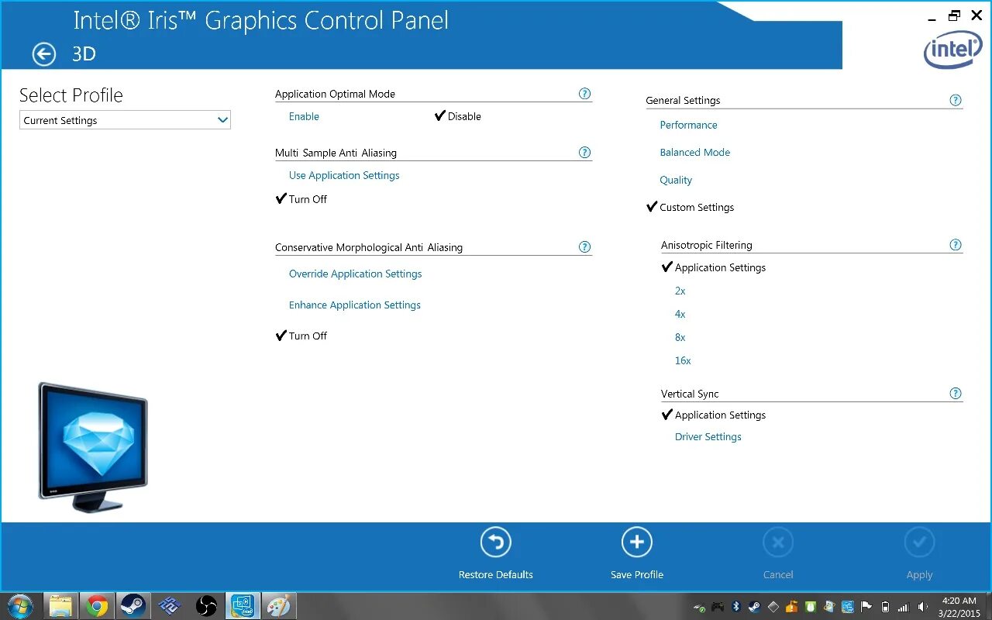
Task: Select Driver Settings for Vertical Sync
Action: (x=708, y=436)
